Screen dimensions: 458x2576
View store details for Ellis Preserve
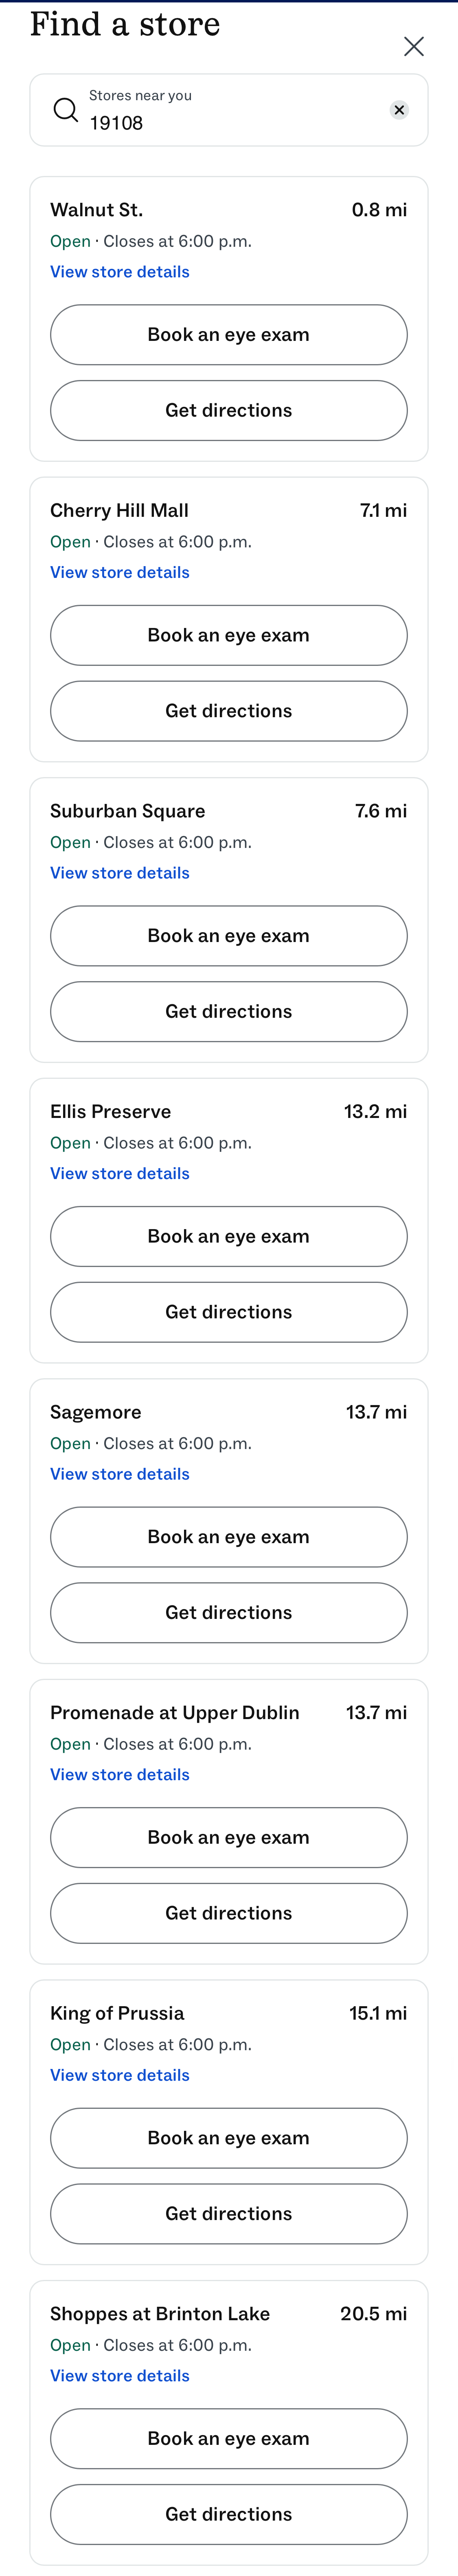(119, 1173)
